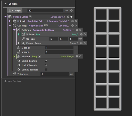Select the Ramp block name

click(35, 57)
